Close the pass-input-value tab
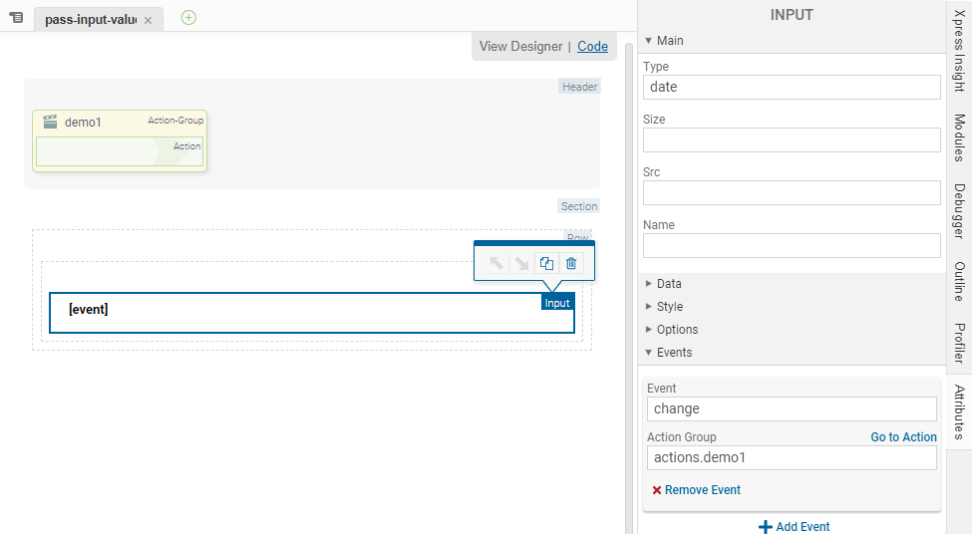 pos(149,20)
